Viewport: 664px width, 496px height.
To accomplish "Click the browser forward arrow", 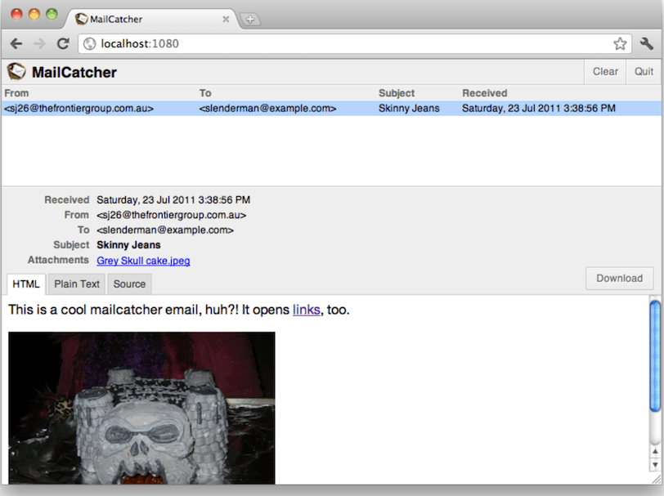I will pyautogui.click(x=39, y=43).
